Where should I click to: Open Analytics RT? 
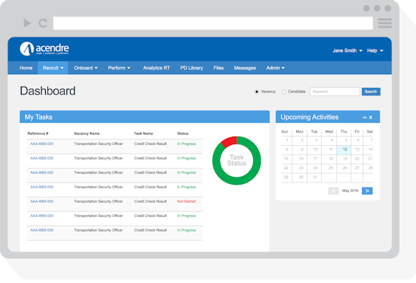(x=156, y=68)
